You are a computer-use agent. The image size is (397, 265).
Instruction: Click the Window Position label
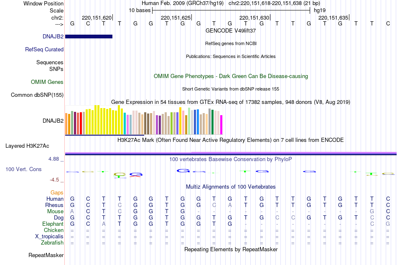tap(43, 3)
